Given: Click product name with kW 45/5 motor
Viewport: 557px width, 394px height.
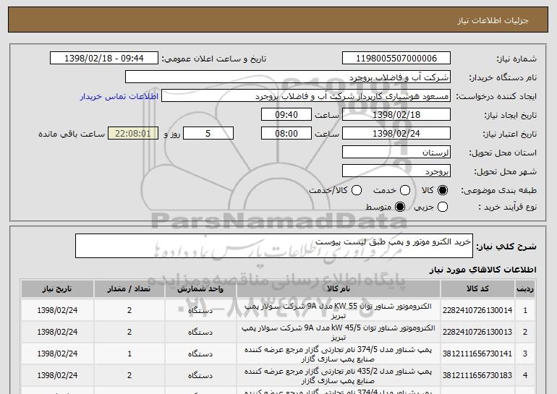Looking at the screenshot, I should pos(339,333).
